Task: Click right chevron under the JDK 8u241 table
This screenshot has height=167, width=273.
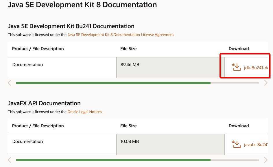Action: [265, 83]
